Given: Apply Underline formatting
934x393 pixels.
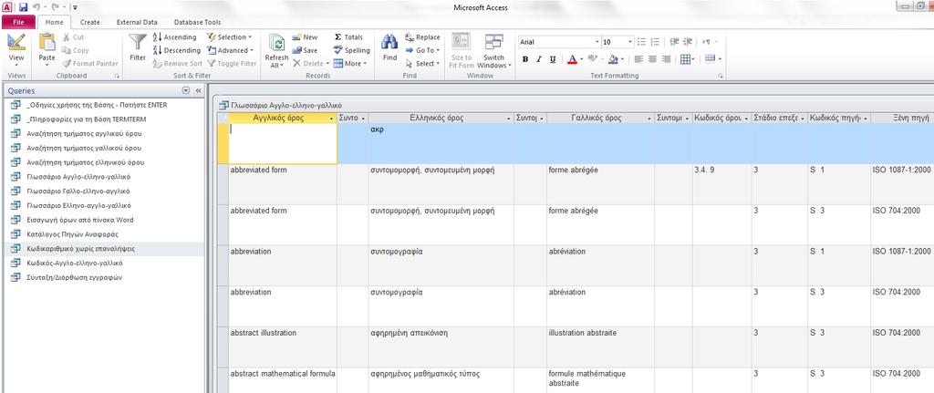Looking at the screenshot, I should click(553, 59).
